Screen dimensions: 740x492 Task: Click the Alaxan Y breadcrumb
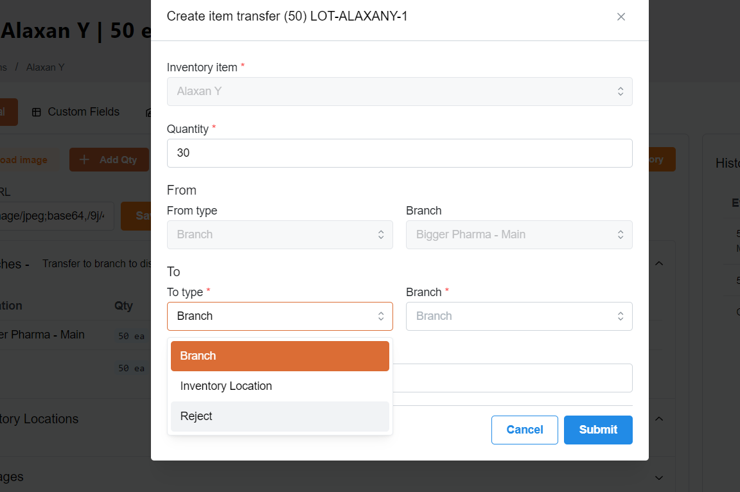[x=46, y=67]
